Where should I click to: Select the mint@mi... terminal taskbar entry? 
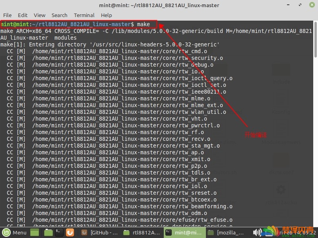point(184,232)
